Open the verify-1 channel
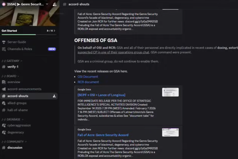Screen dimensions: 238x159 tap(13, 67)
